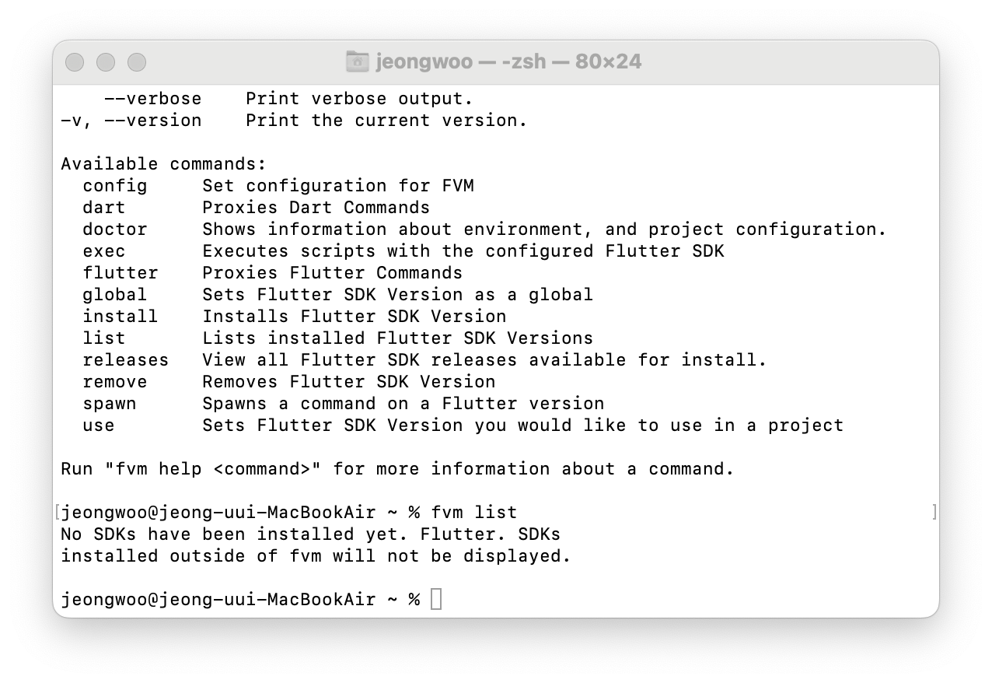This screenshot has height=683, width=992.
Task: Click the red close window button
Action: (x=75, y=62)
